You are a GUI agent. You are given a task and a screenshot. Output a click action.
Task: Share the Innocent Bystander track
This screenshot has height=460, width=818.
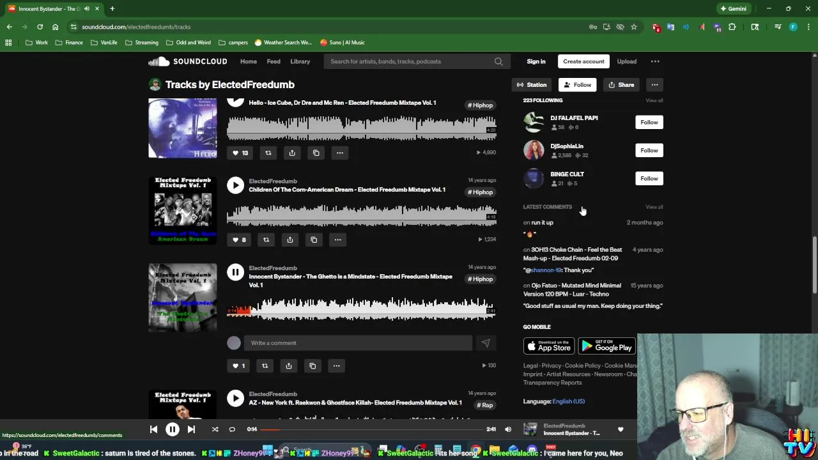coord(288,365)
